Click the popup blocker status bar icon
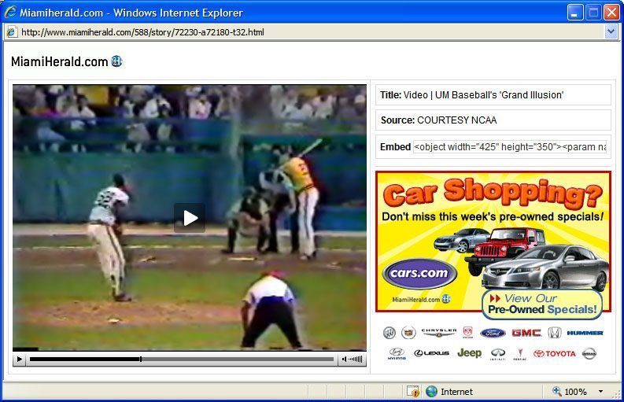This screenshot has width=624, height=402. click(413, 392)
